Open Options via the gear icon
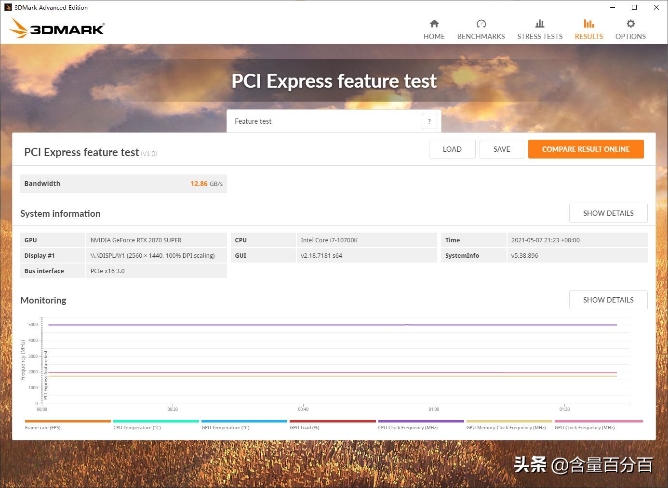The image size is (668, 488). click(x=630, y=24)
